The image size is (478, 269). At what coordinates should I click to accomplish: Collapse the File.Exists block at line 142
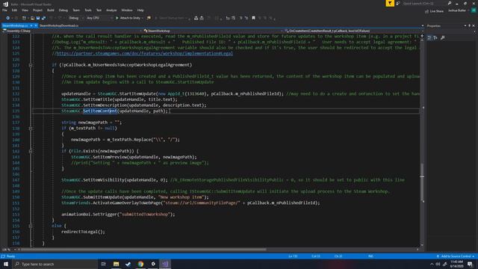(x=30, y=151)
